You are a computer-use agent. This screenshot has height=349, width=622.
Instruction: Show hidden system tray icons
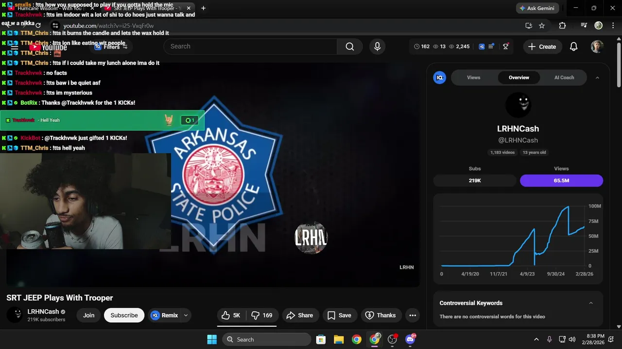[536, 339]
